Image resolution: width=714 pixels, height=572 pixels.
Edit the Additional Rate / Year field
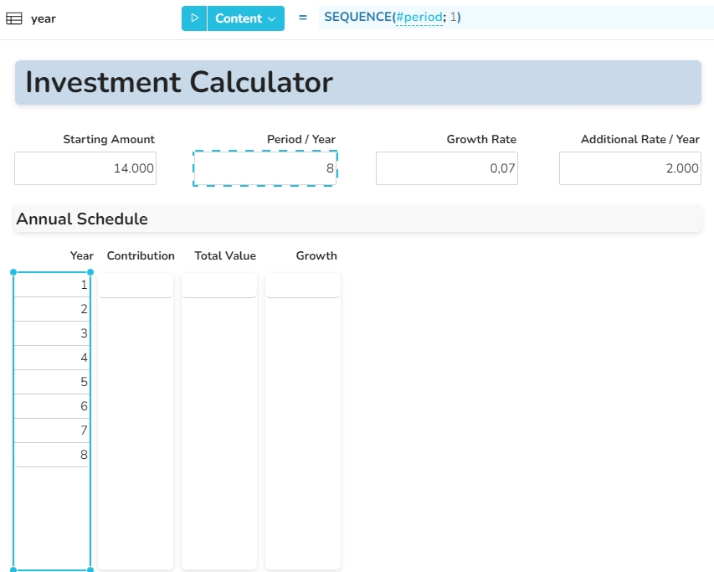[x=629, y=168]
